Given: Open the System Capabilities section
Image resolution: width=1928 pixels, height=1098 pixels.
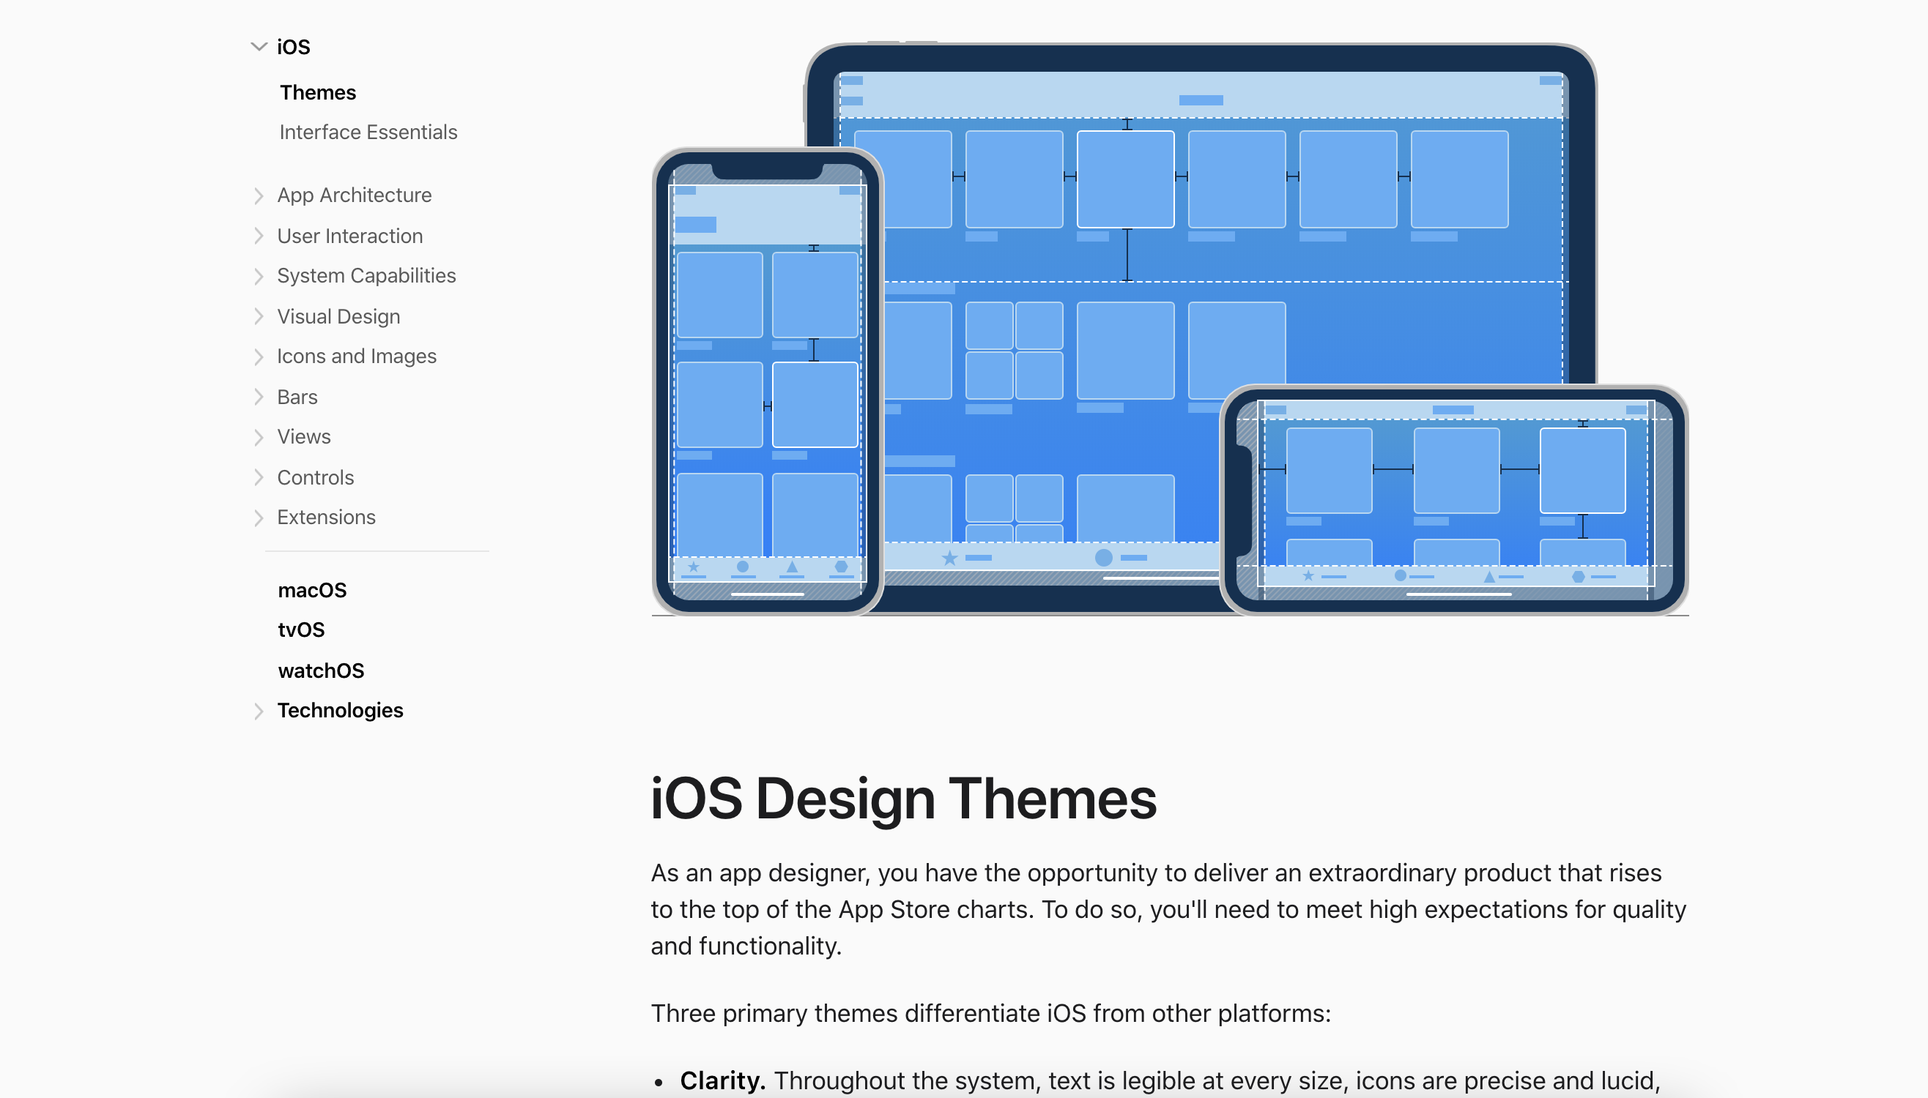Looking at the screenshot, I should point(366,276).
